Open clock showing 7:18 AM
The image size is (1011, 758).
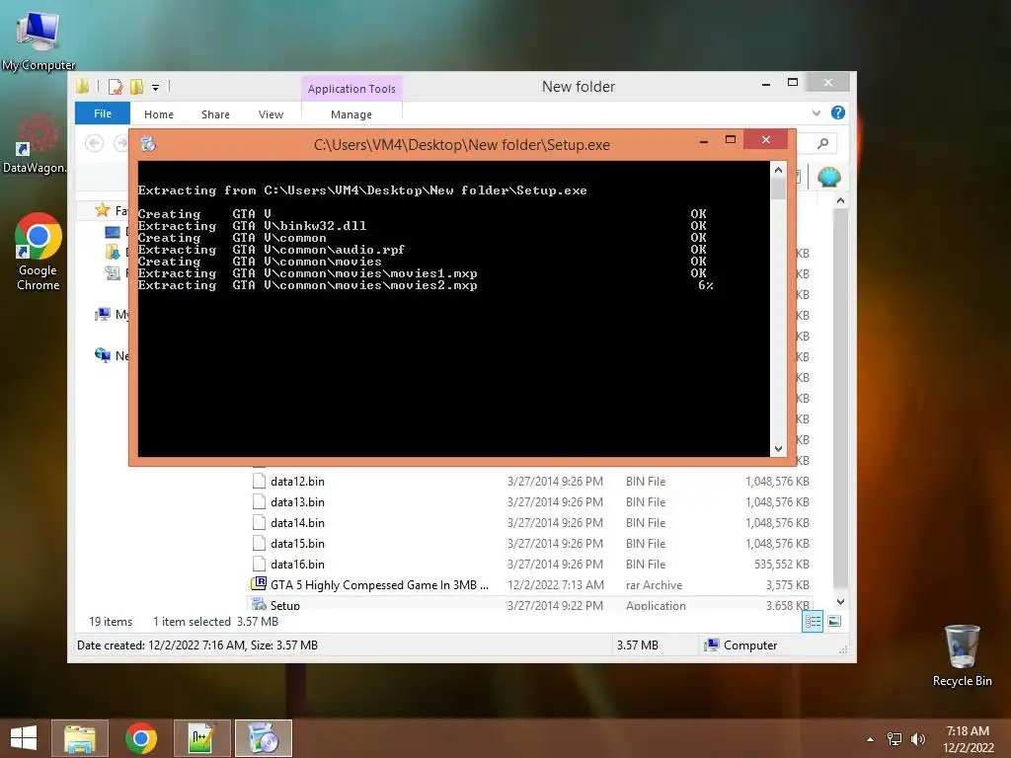[968, 738]
